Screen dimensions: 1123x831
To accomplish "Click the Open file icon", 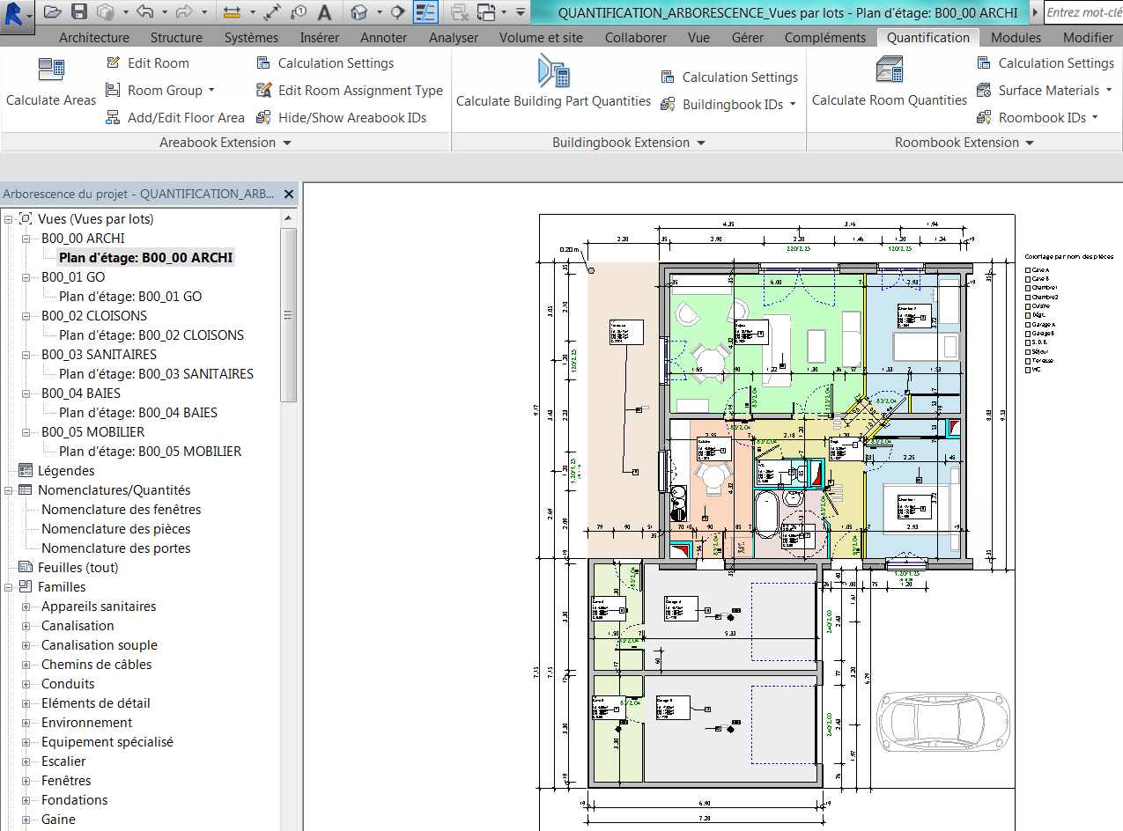I will [x=52, y=12].
